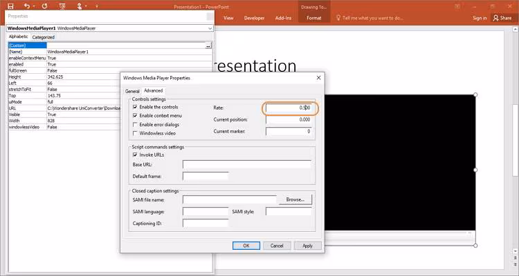Click the SAMI language field

(206, 212)
